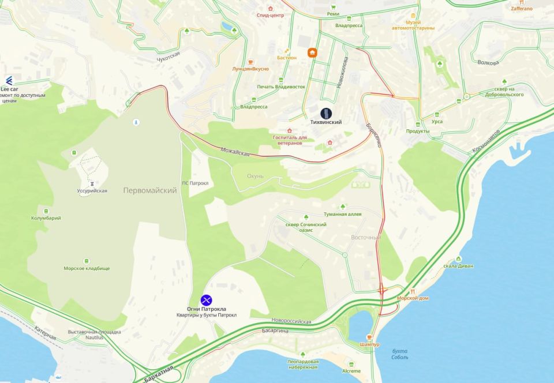Open the сквер Сочинский оазис label
554x383 pixels.
306,227
